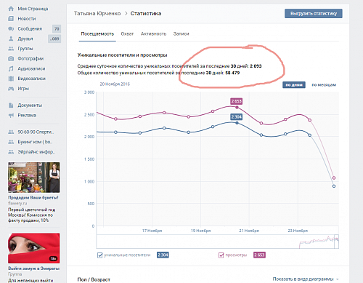Toggle the просмотры checkbox
363x283 pixels.
[221, 255]
